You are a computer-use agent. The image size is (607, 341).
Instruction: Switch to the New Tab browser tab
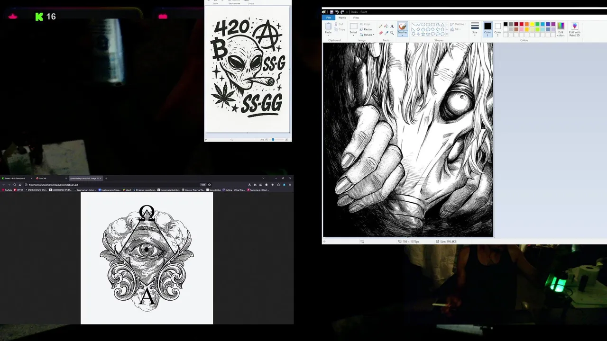(x=51, y=178)
